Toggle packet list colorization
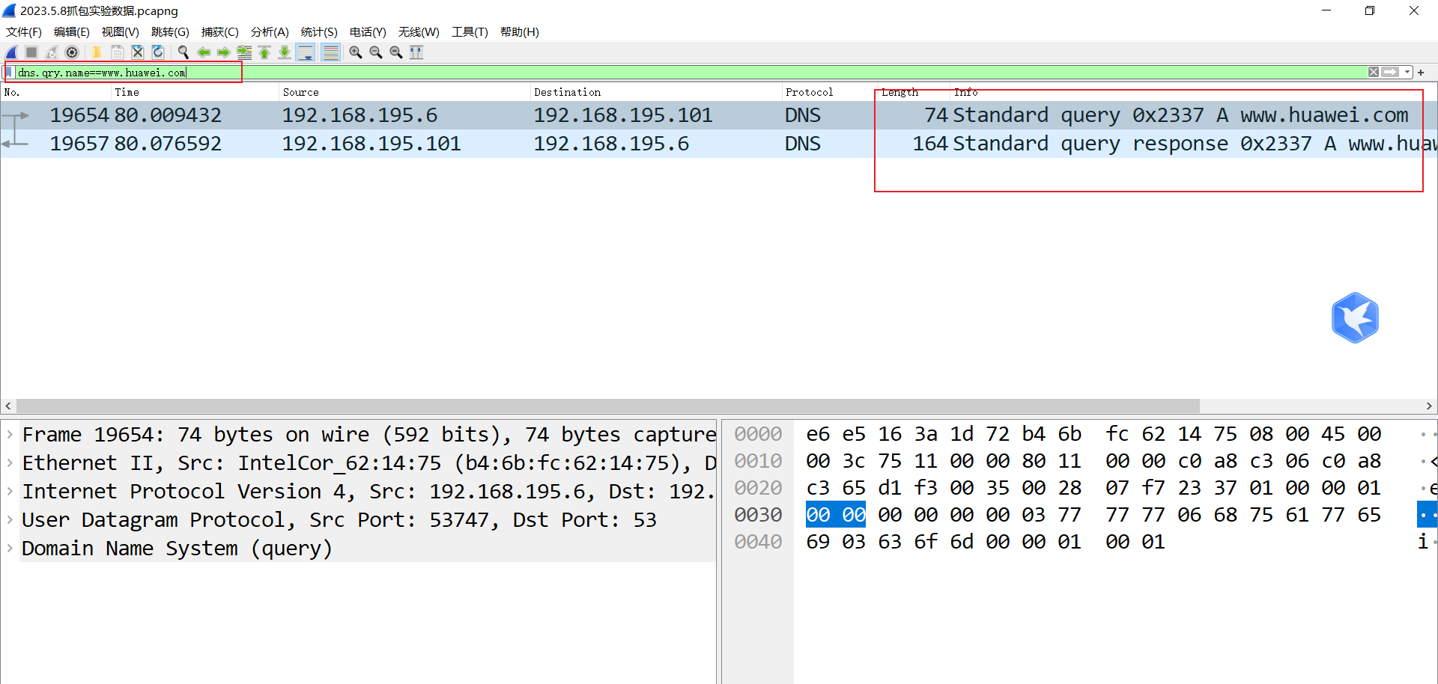Screen dimensions: 1438x684 (330, 52)
